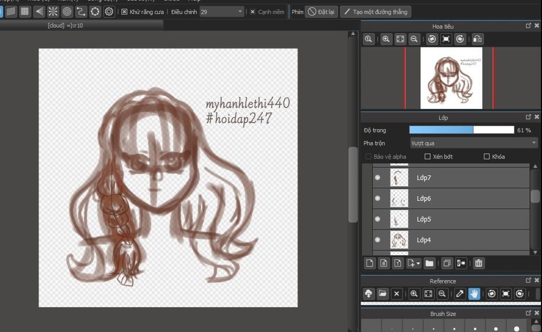
Task: Reset canvas rotation in Hoa tiêu panel
Action: pos(446,39)
